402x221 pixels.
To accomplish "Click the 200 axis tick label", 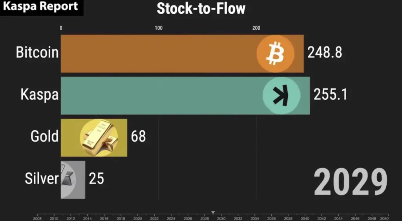I will 256,28.
